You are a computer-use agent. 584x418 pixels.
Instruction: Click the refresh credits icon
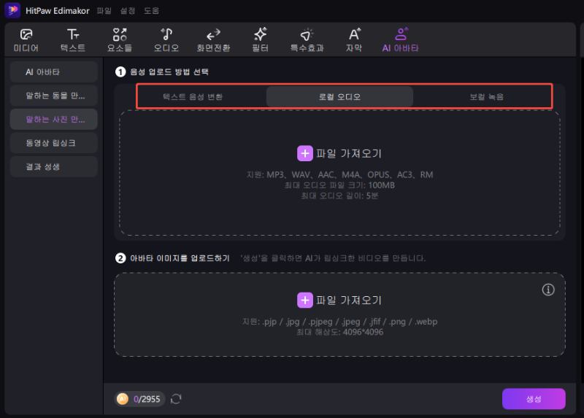click(176, 399)
